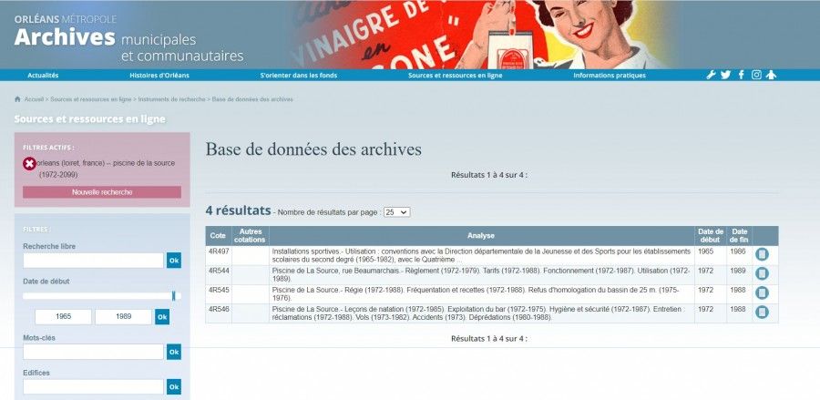The image size is (820, 400).
Task: Open S'orienter dans les fonds menu
Action: tap(299, 76)
